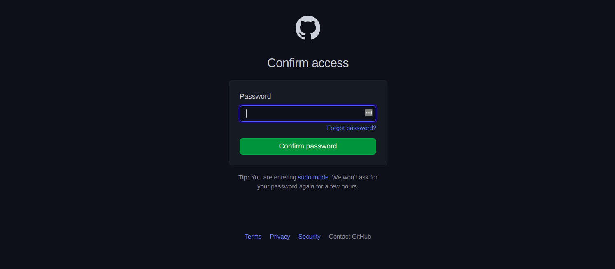Image resolution: width=615 pixels, height=269 pixels.
Task: Visit the Security page
Action: pyautogui.click(x=309, y=237)
